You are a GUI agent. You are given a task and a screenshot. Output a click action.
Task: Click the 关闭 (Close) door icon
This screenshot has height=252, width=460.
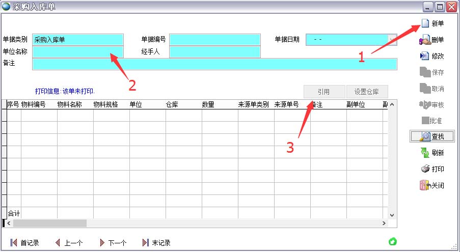pyautogui.click(x=425, y=185)
